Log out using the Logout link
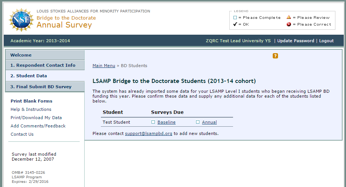Viewport: 346px width, 187px height. [326, 41]
